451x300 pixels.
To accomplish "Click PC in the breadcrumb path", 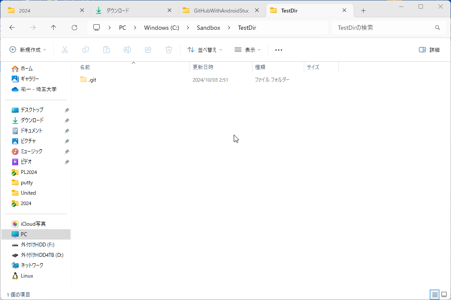I will pos(122,28).
